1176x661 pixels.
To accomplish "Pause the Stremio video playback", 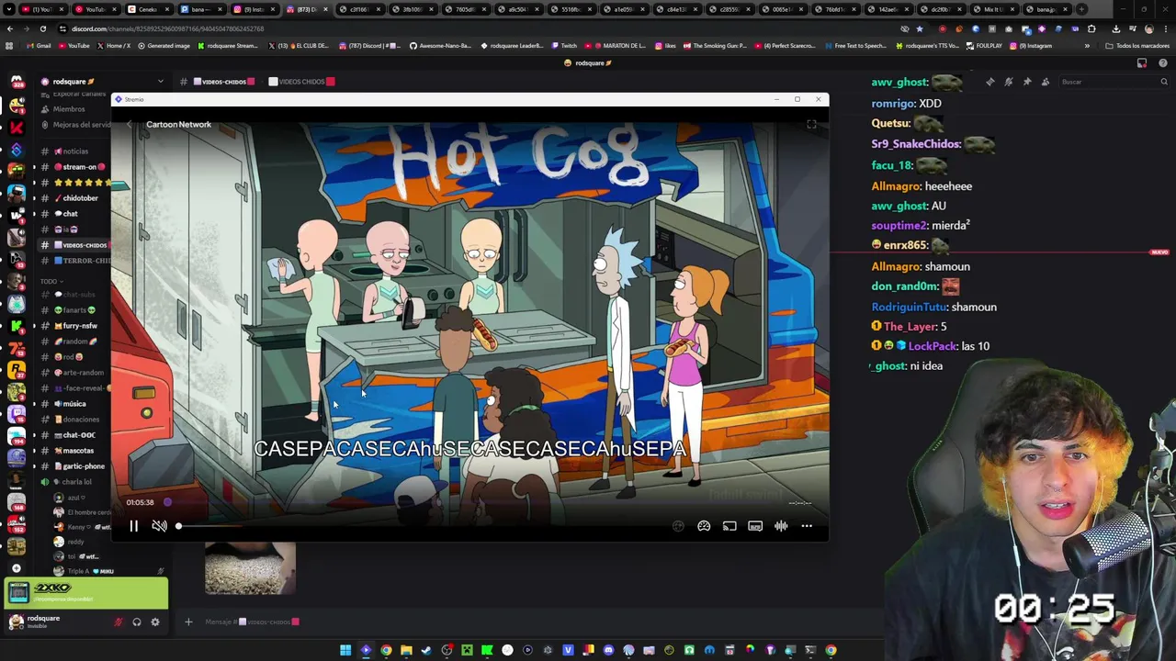I will pos(133,526).
